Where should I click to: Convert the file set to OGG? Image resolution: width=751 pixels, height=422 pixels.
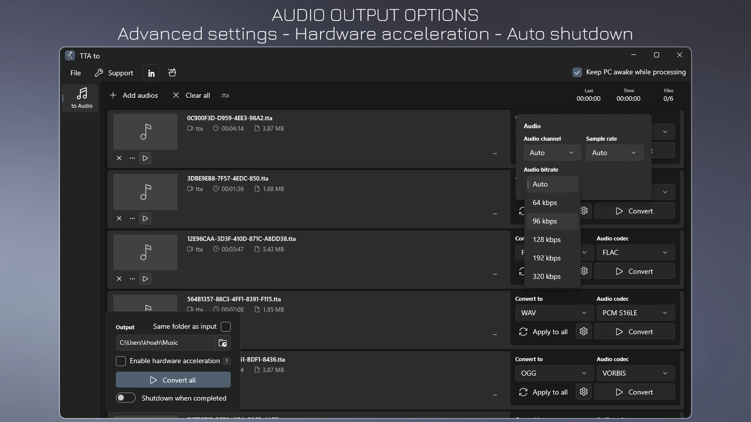pyautogui.click(x=635, y=392)
